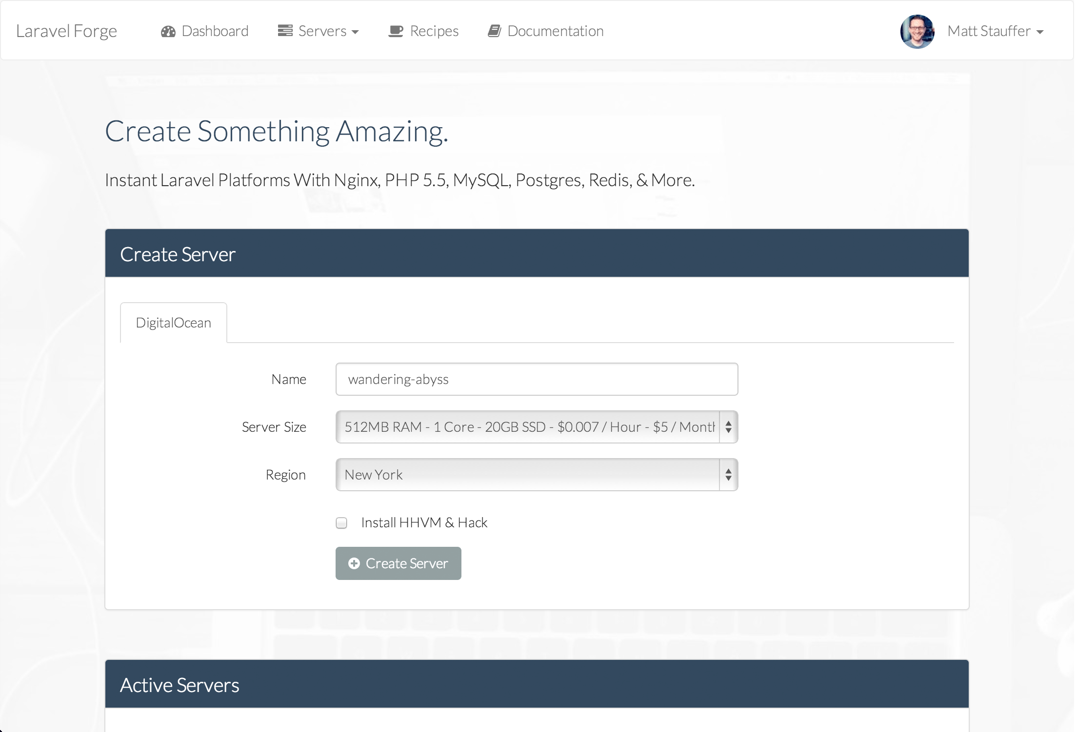Enable the Install HHVM & Hack checkbox

pyautogui.click(x=341, y=523)
